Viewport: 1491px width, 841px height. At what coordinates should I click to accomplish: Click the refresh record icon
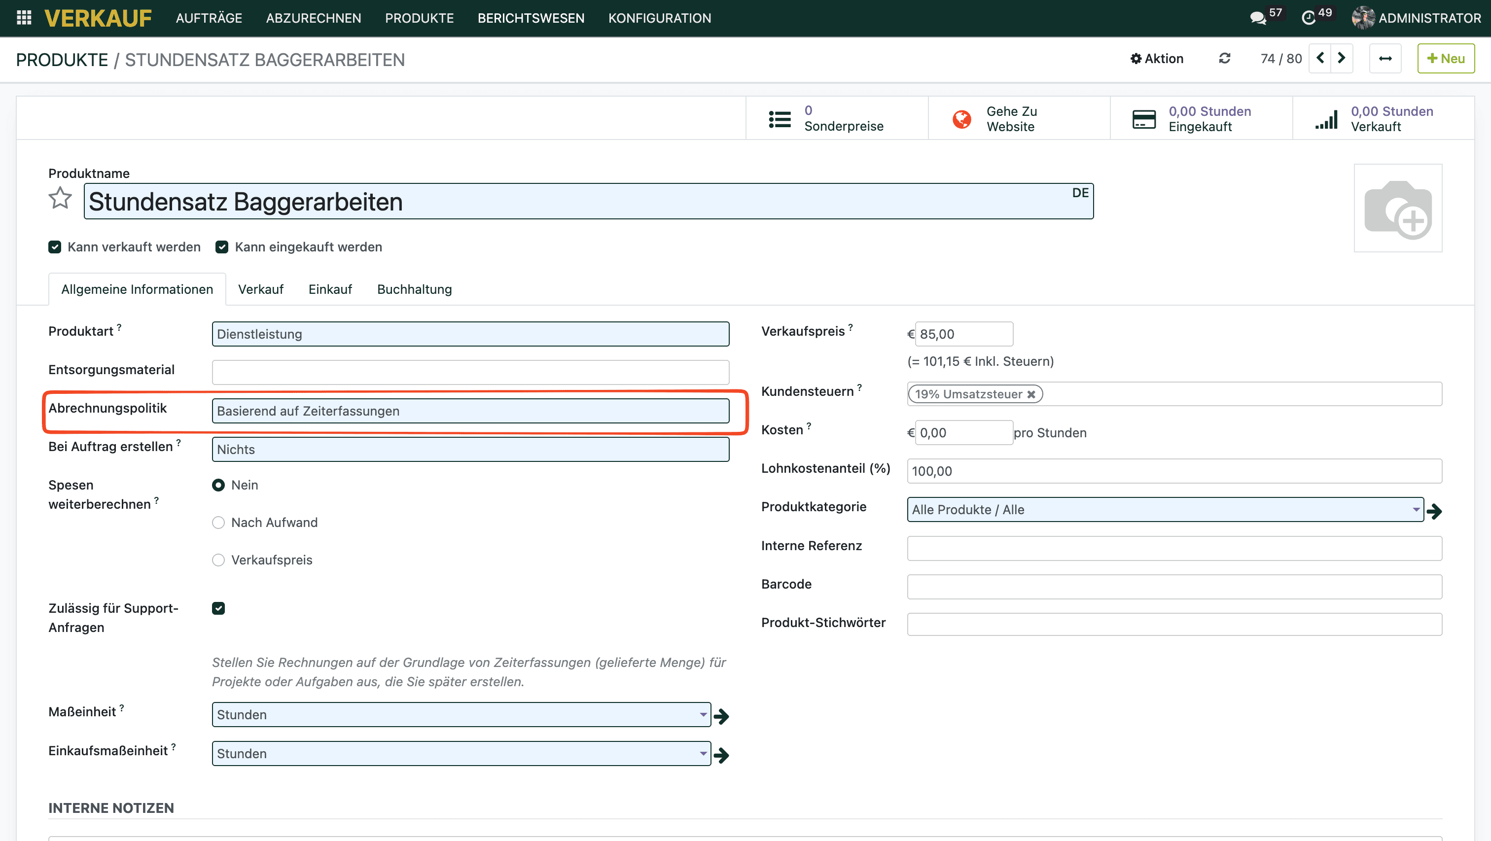[1225, 59]
